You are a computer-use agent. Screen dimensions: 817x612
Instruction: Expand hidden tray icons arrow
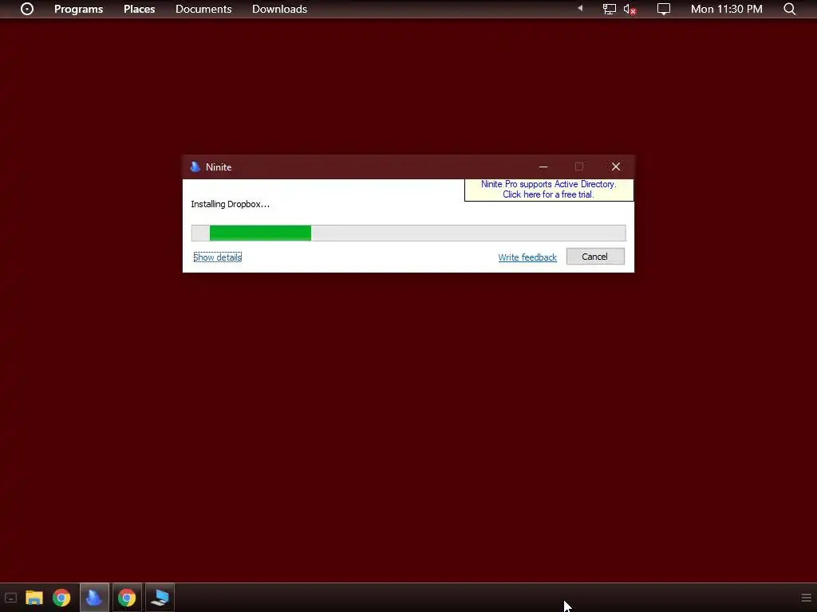580,8
